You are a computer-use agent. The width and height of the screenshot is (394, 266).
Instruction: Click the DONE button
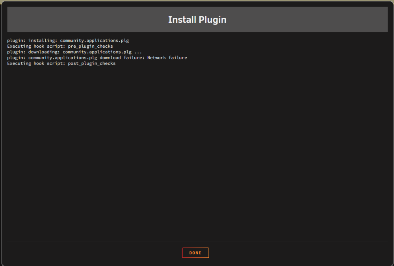pos(195,253)
